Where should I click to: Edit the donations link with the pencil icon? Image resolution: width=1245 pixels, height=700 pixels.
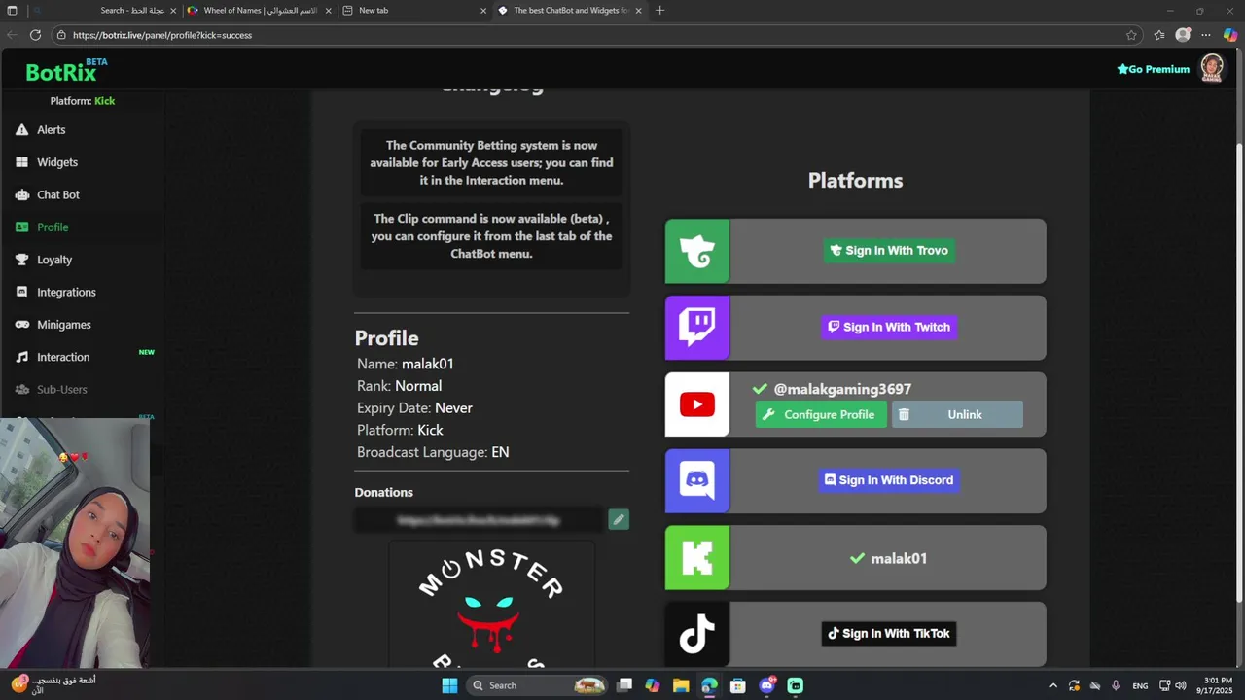point(619,519)
